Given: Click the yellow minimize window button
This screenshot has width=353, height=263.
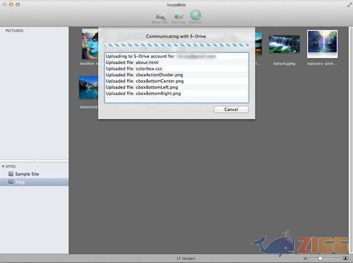Looking at the screenshot, I should [11, 5].
